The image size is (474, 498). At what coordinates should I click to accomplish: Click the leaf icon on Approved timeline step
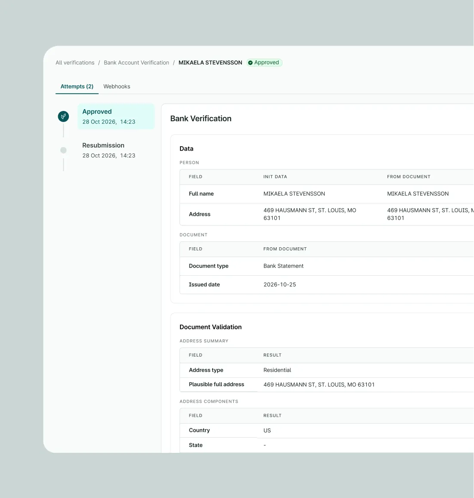[63, 117]
